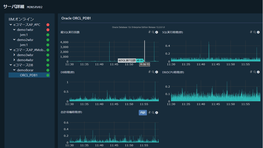Select the ORCL_PDB1 tree item
This screenshot has height=148, width=263.
29,75
